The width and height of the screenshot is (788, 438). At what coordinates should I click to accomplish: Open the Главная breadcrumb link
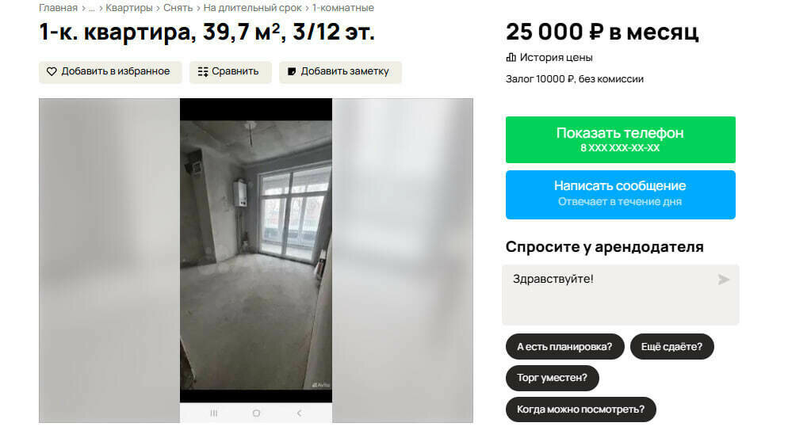point(59,8)
